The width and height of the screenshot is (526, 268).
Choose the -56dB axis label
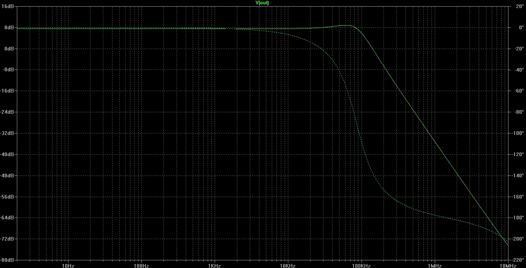(7, 197)
